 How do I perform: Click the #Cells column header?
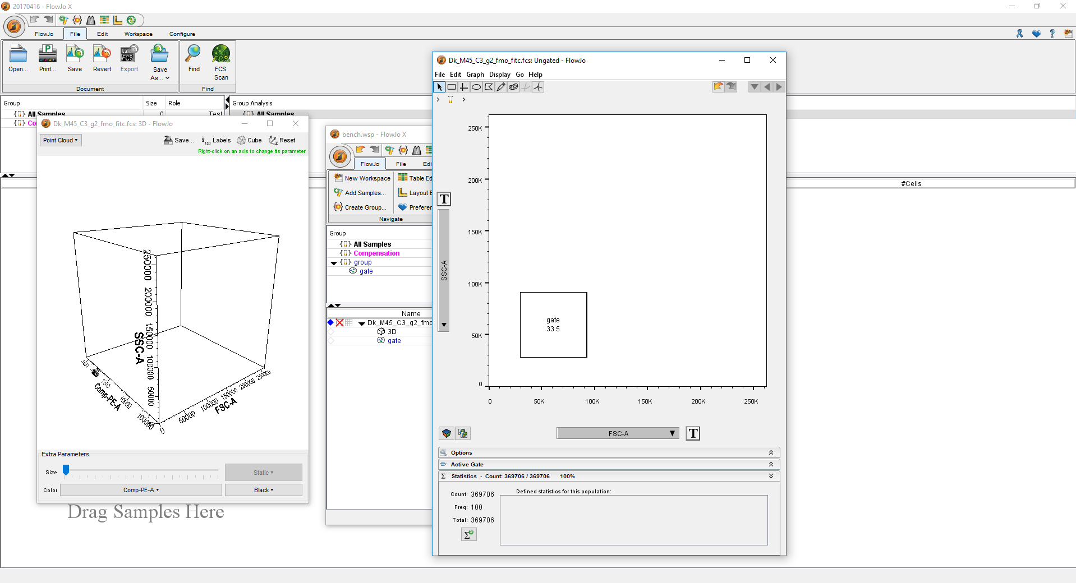[911, 183]
